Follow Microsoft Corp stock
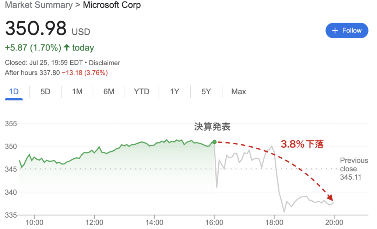Viewport: 377px width, 229px height. point(347,31)
